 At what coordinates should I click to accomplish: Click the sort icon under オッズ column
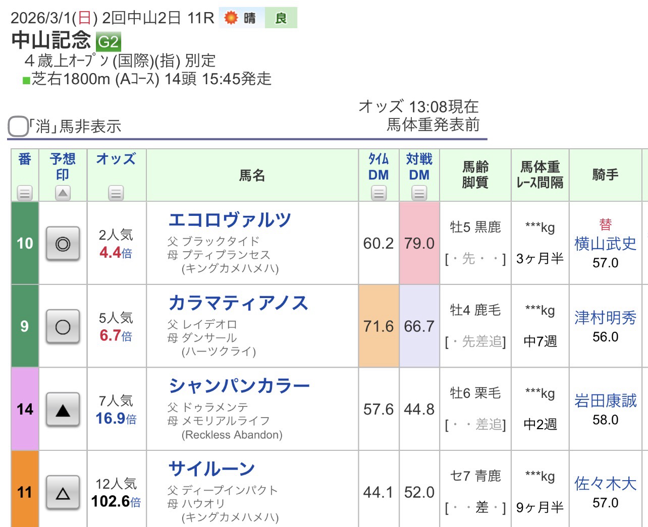(116, 193)
